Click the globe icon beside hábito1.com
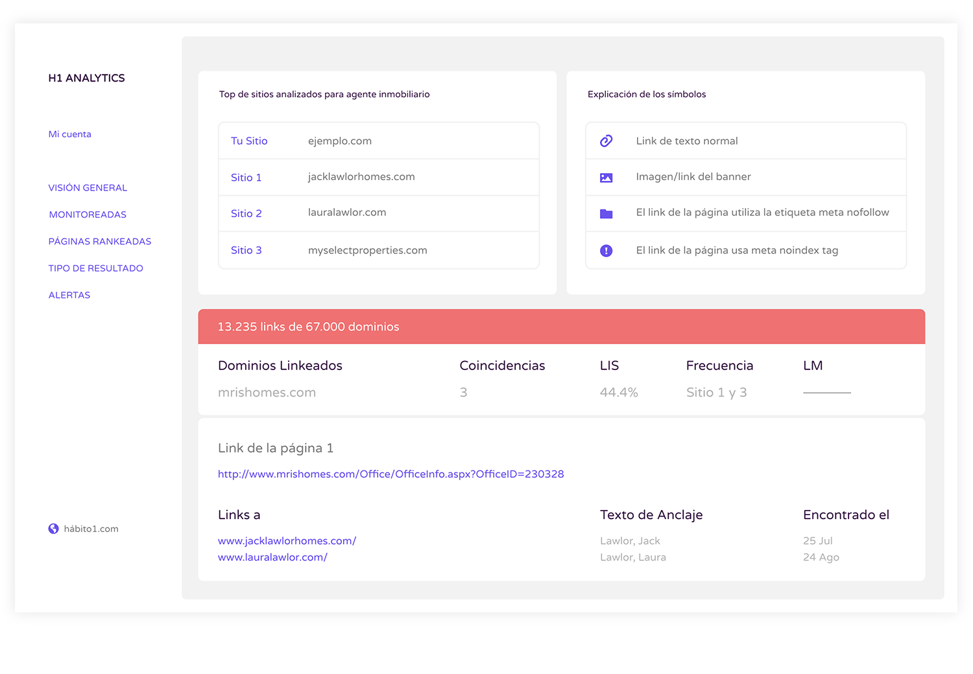The height and width of the screenshot is (674, 973). tap(54, 529)
